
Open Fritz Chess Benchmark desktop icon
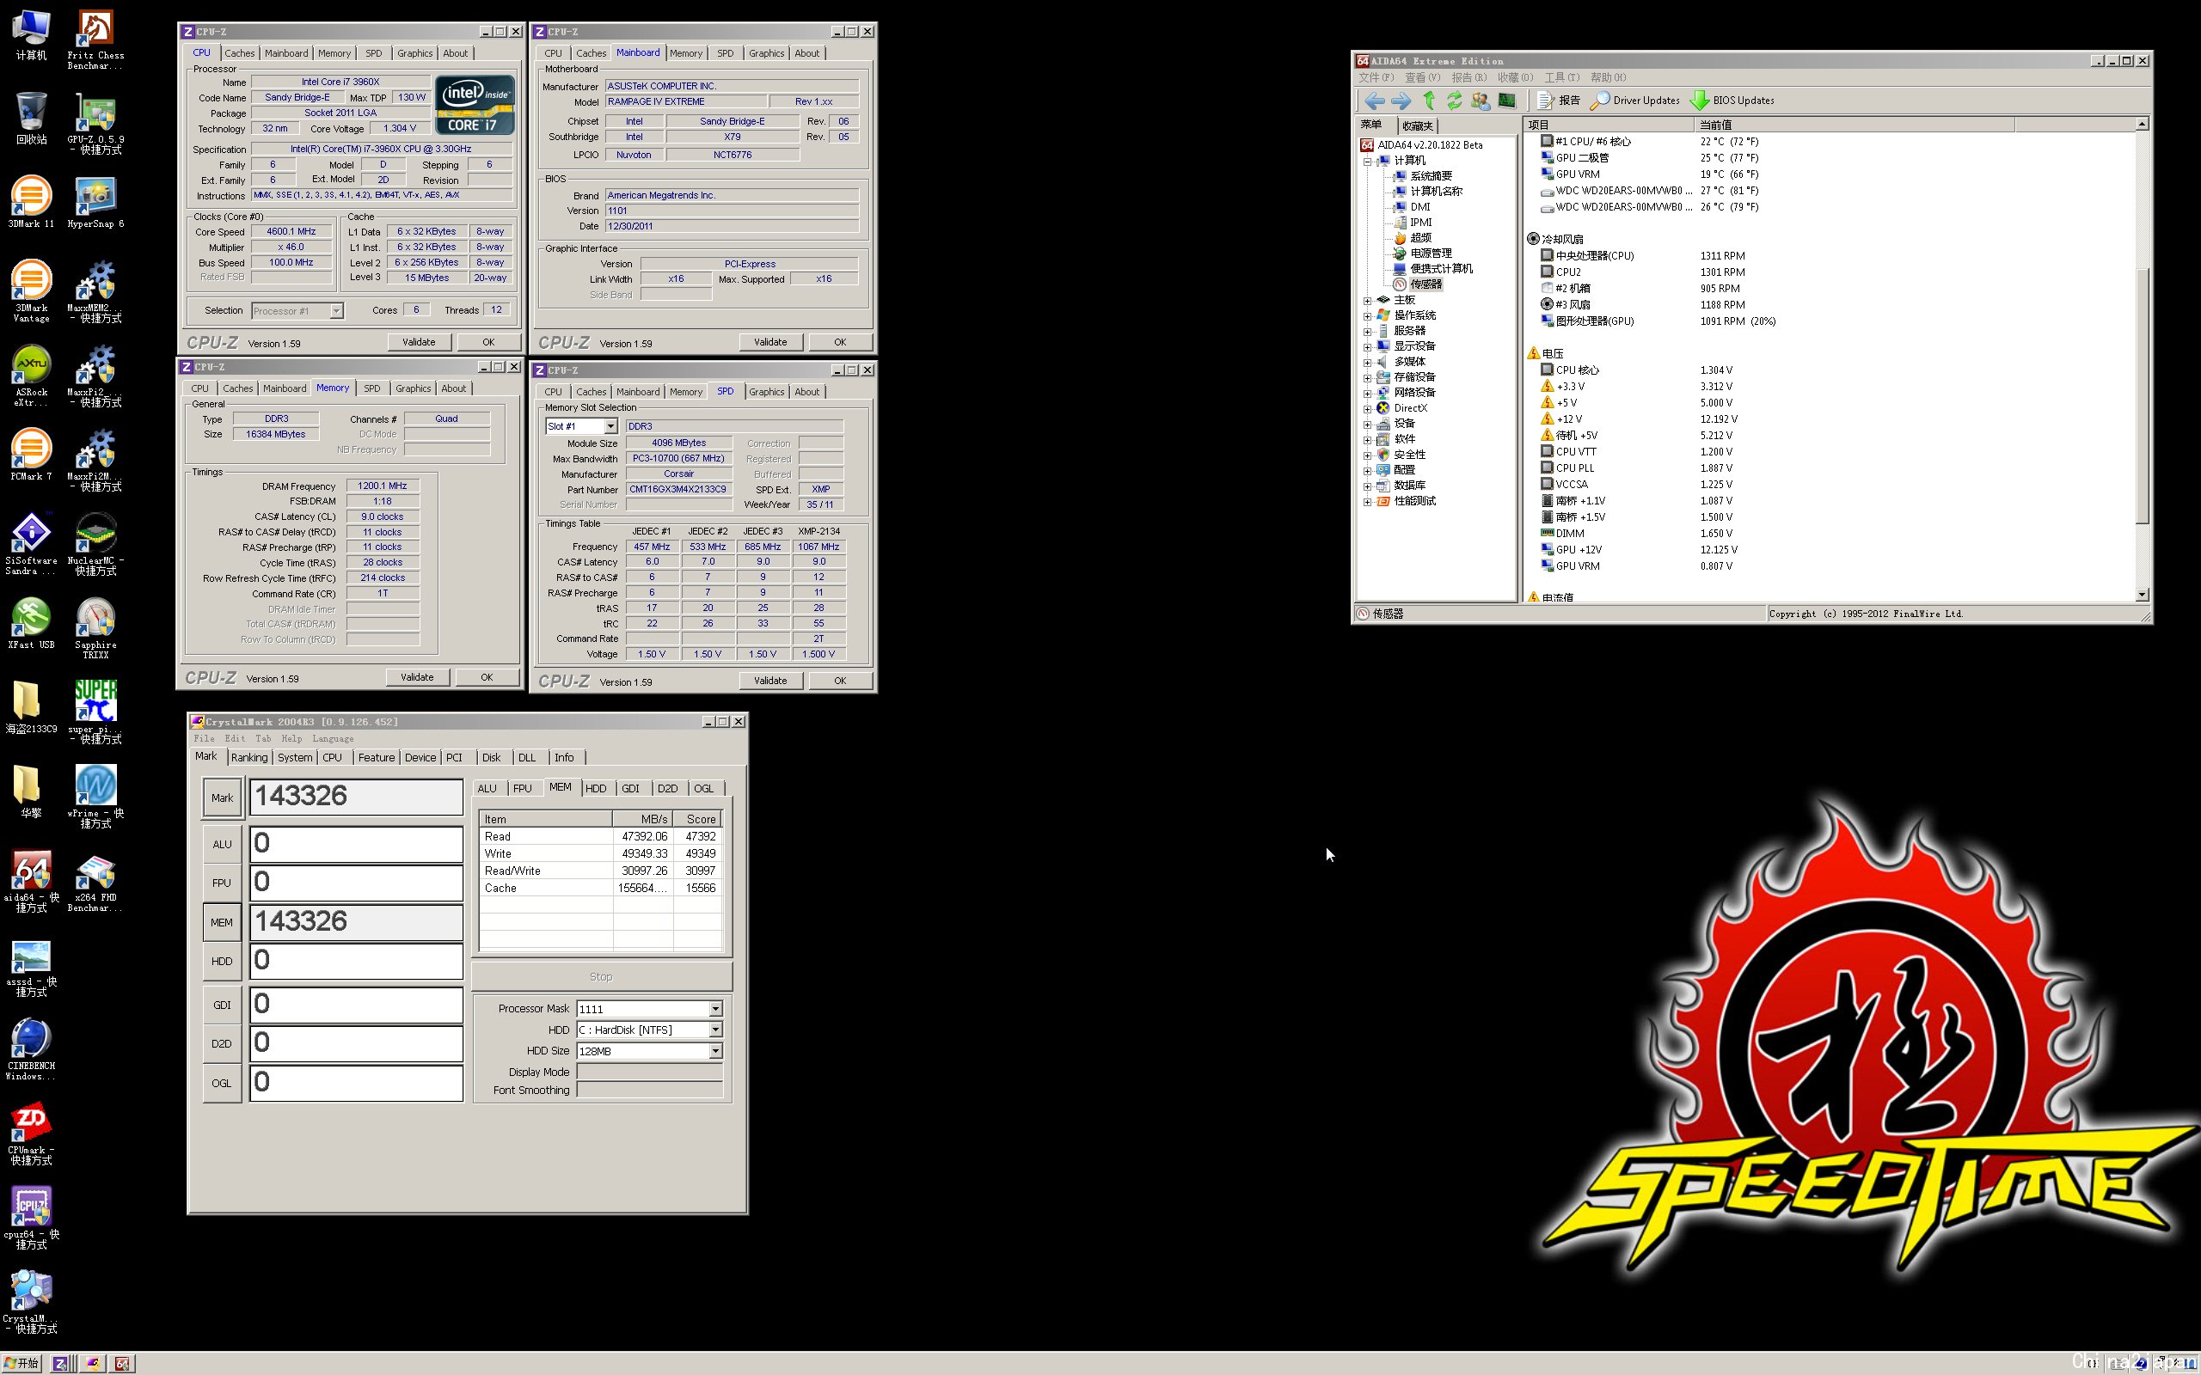click(95, 40)
